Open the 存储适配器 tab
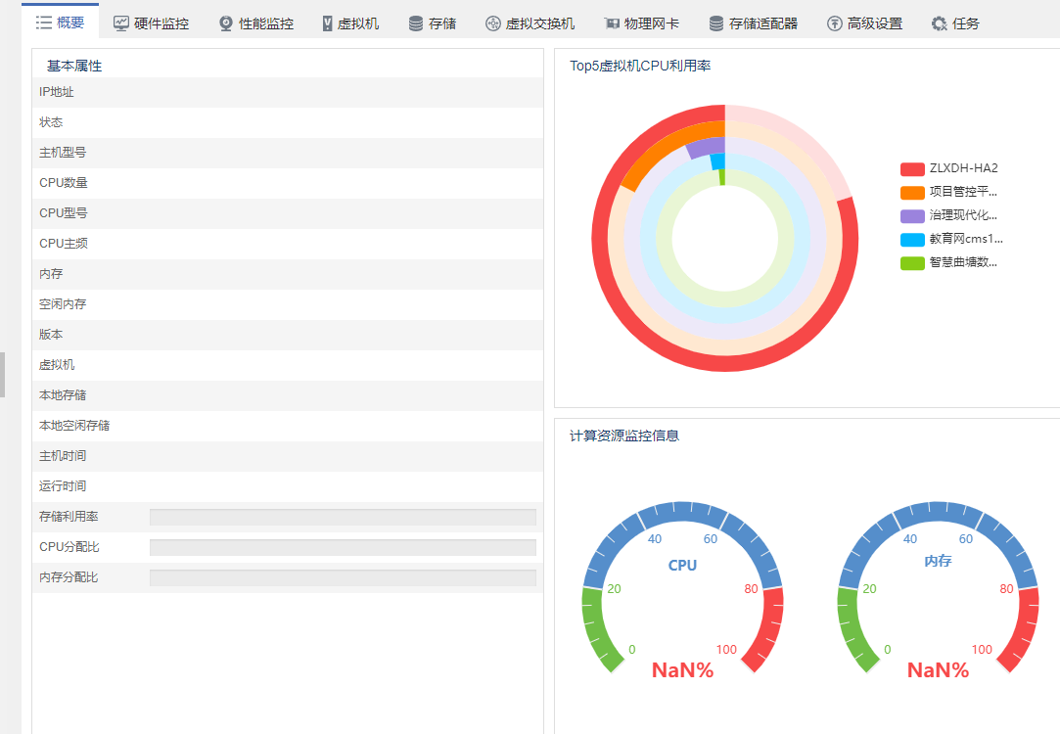The width and height of the screenshot is (1060, 734). [753, 23]
